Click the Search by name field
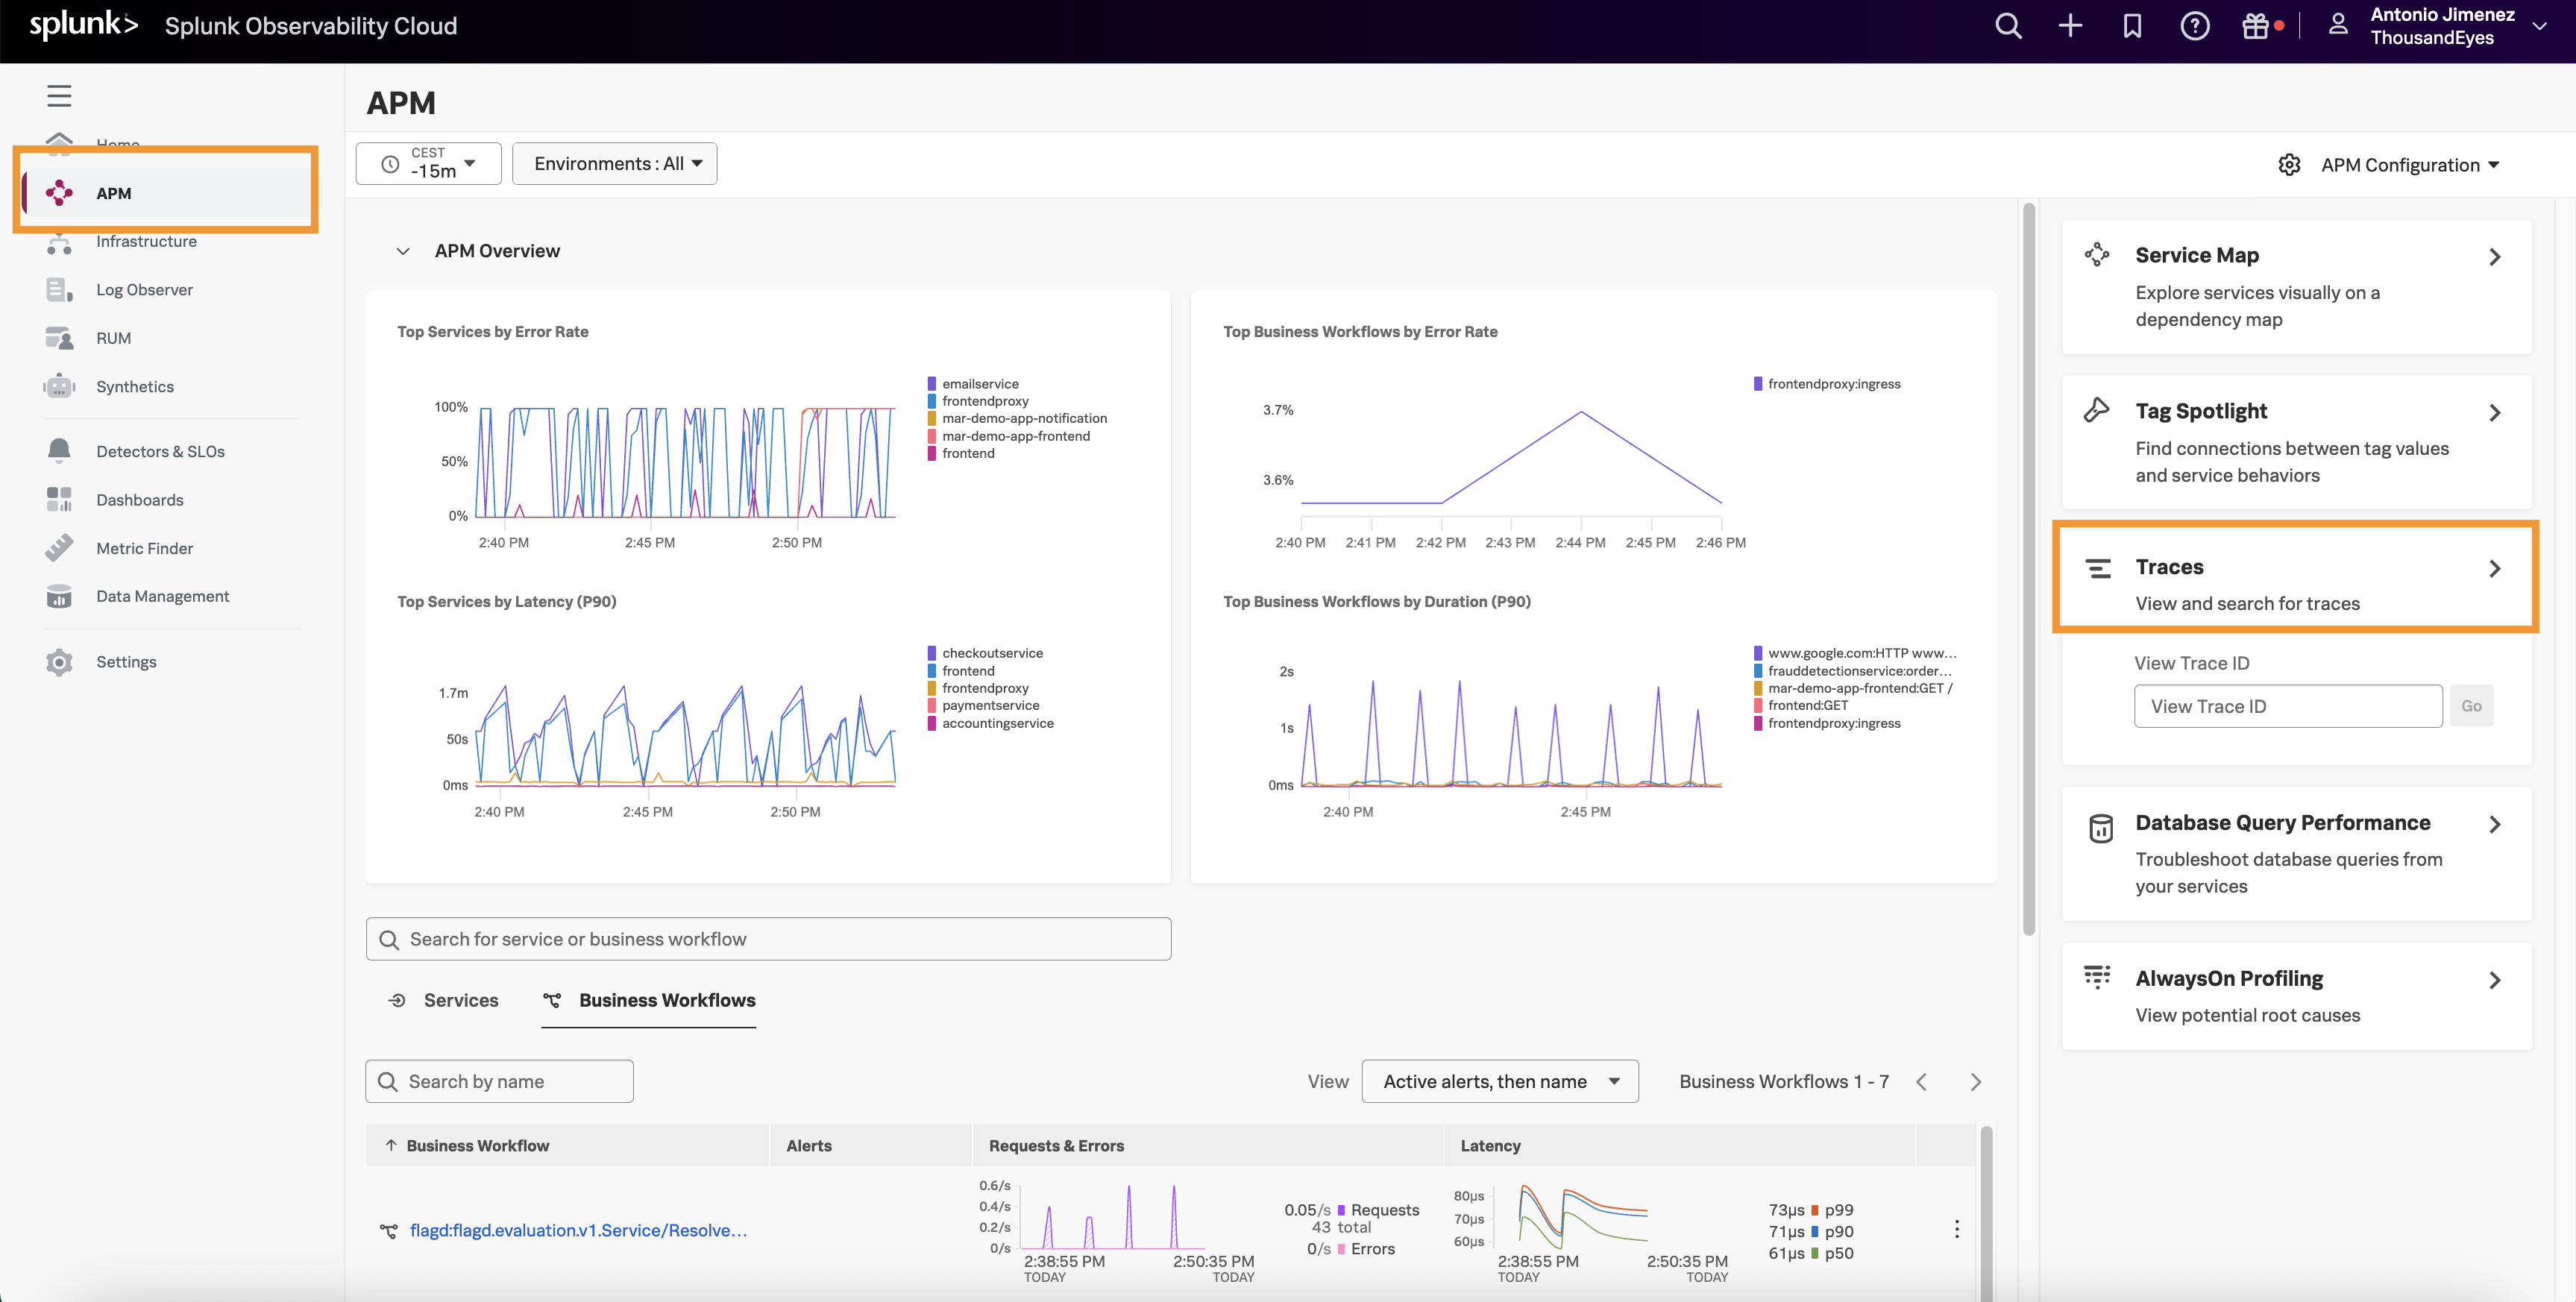The height and width of the screenshot is (1302, 2576). coord(499,1081)
